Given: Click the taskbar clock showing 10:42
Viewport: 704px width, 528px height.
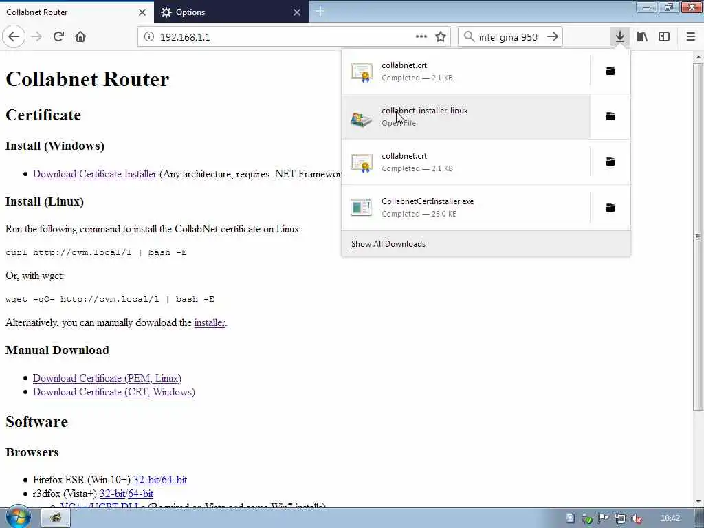Looking at the screenshot, I should coord(670,518).
